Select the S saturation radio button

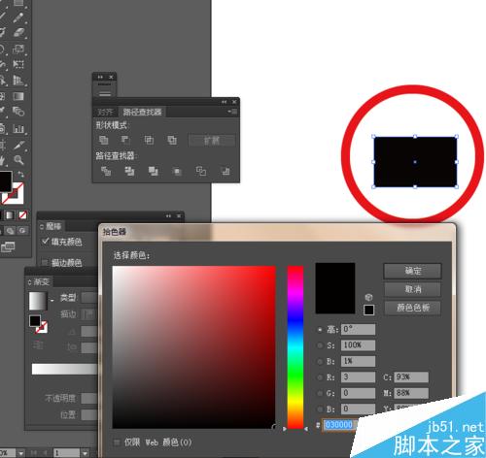tap(320, 345)
